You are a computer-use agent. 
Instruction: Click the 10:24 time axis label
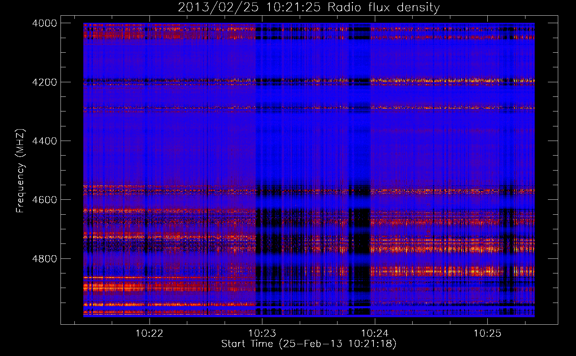375,334
